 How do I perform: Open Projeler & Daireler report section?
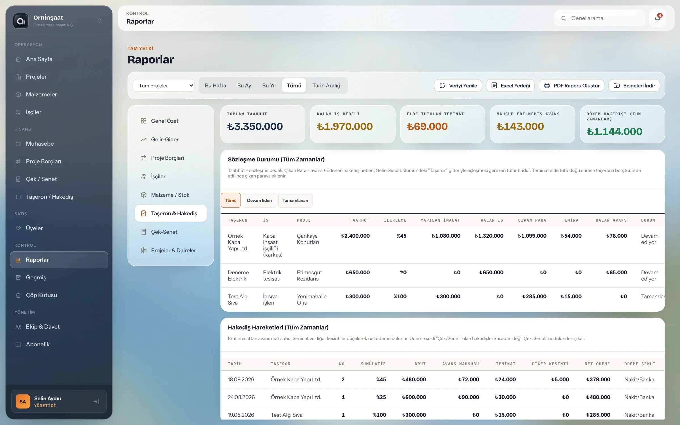(171, 250)
